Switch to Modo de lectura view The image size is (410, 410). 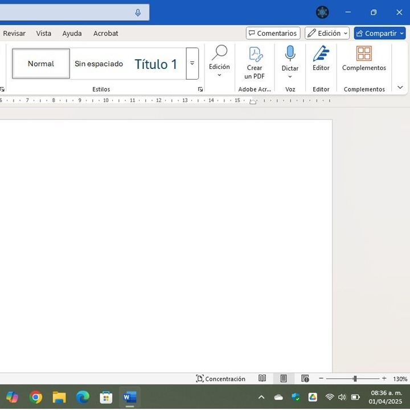pos(262,378)
